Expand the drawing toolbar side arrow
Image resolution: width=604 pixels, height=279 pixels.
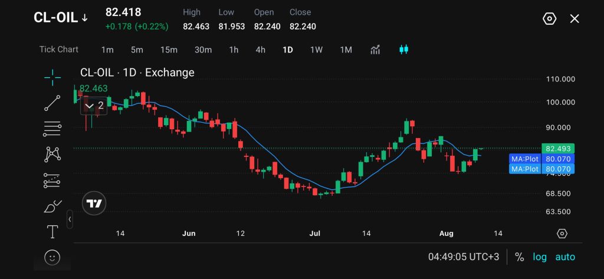point(70,219)
